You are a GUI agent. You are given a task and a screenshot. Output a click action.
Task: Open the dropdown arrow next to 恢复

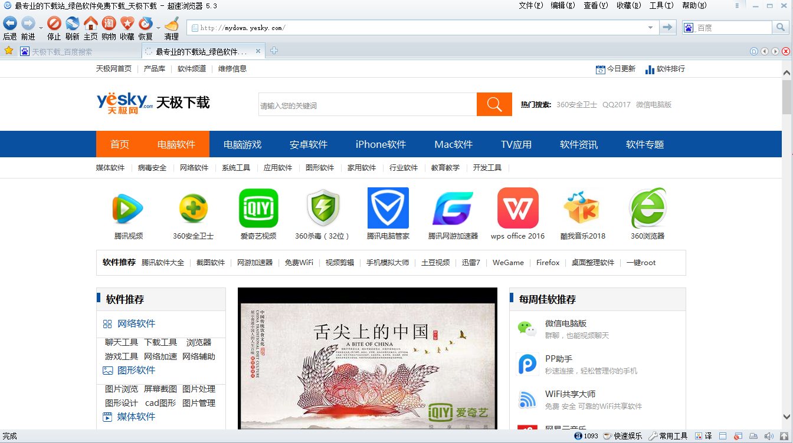(158, 28)
